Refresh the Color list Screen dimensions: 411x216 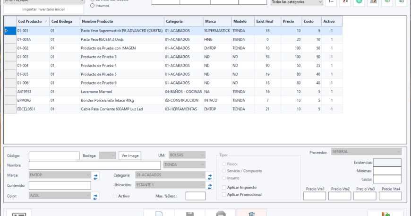coord(95,196)
